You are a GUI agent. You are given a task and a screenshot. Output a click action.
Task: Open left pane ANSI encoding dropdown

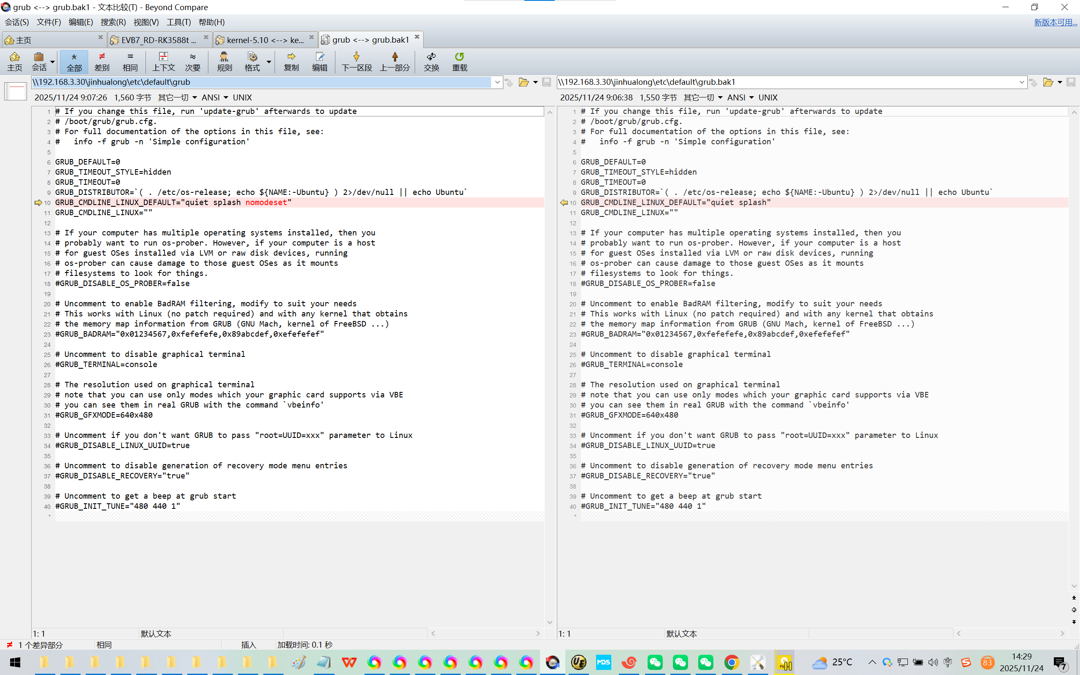tap(214, 97)
